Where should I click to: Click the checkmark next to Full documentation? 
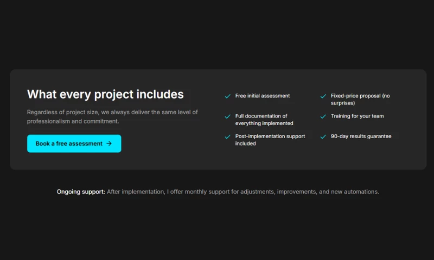pos(228,116)
